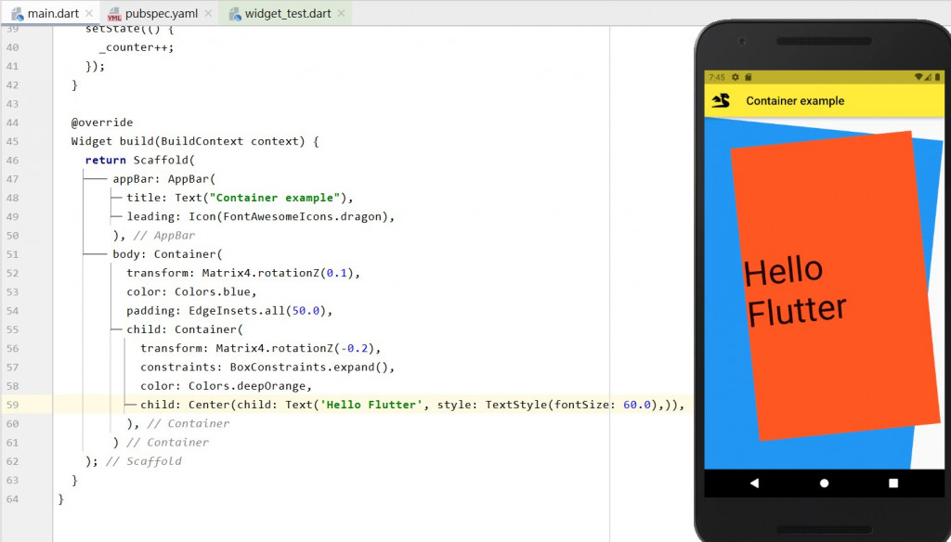Click the '// AppBar' comment on line 50

coord(164,235)
